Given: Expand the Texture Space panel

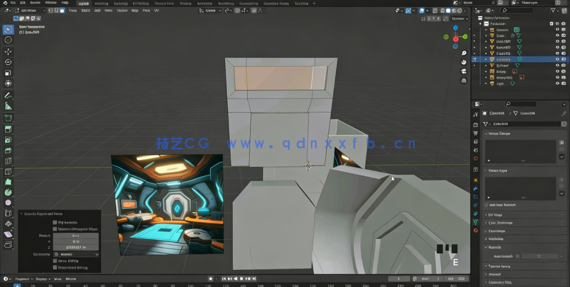Looking at the screenshot, I should coord(499,267).
